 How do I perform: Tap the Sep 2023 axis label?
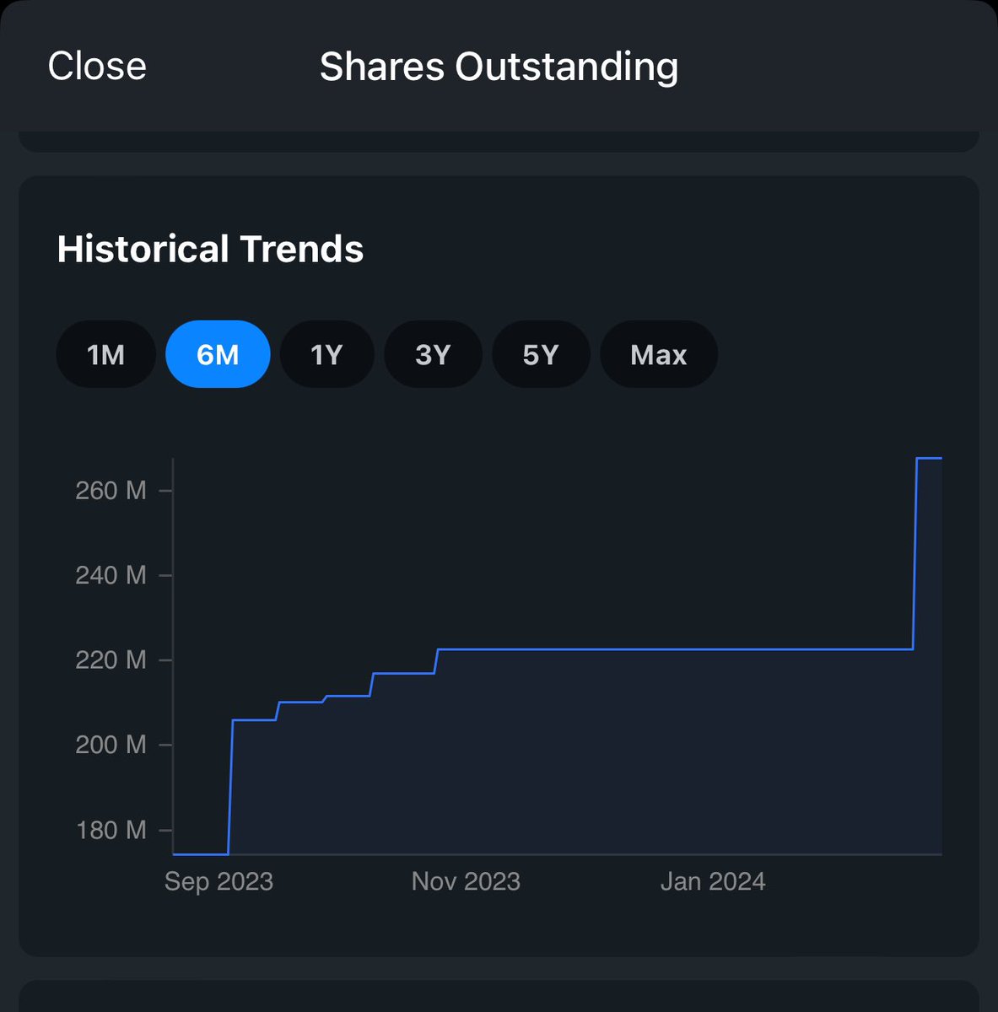click(218, 881)
